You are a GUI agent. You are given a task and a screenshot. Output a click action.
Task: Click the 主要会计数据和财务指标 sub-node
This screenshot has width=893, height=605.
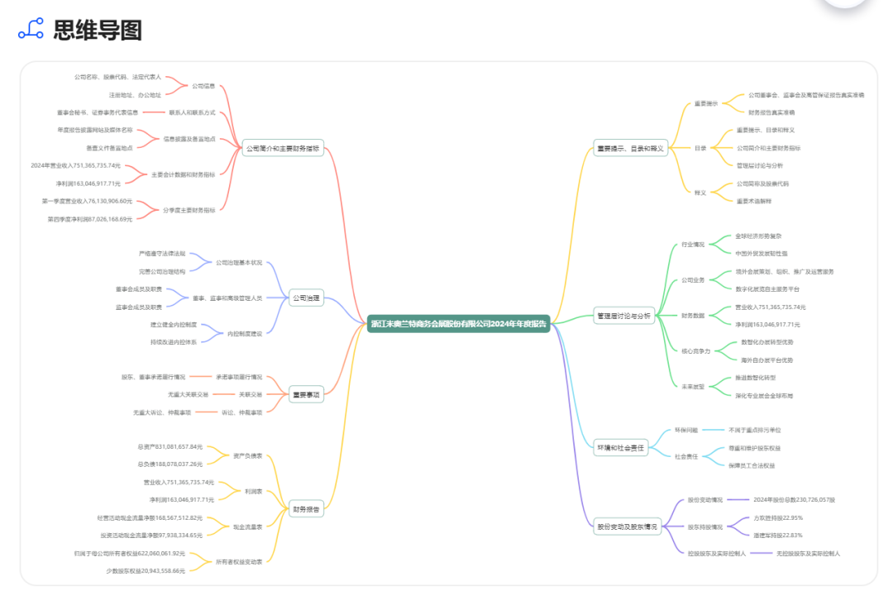[x=184, y=174]
